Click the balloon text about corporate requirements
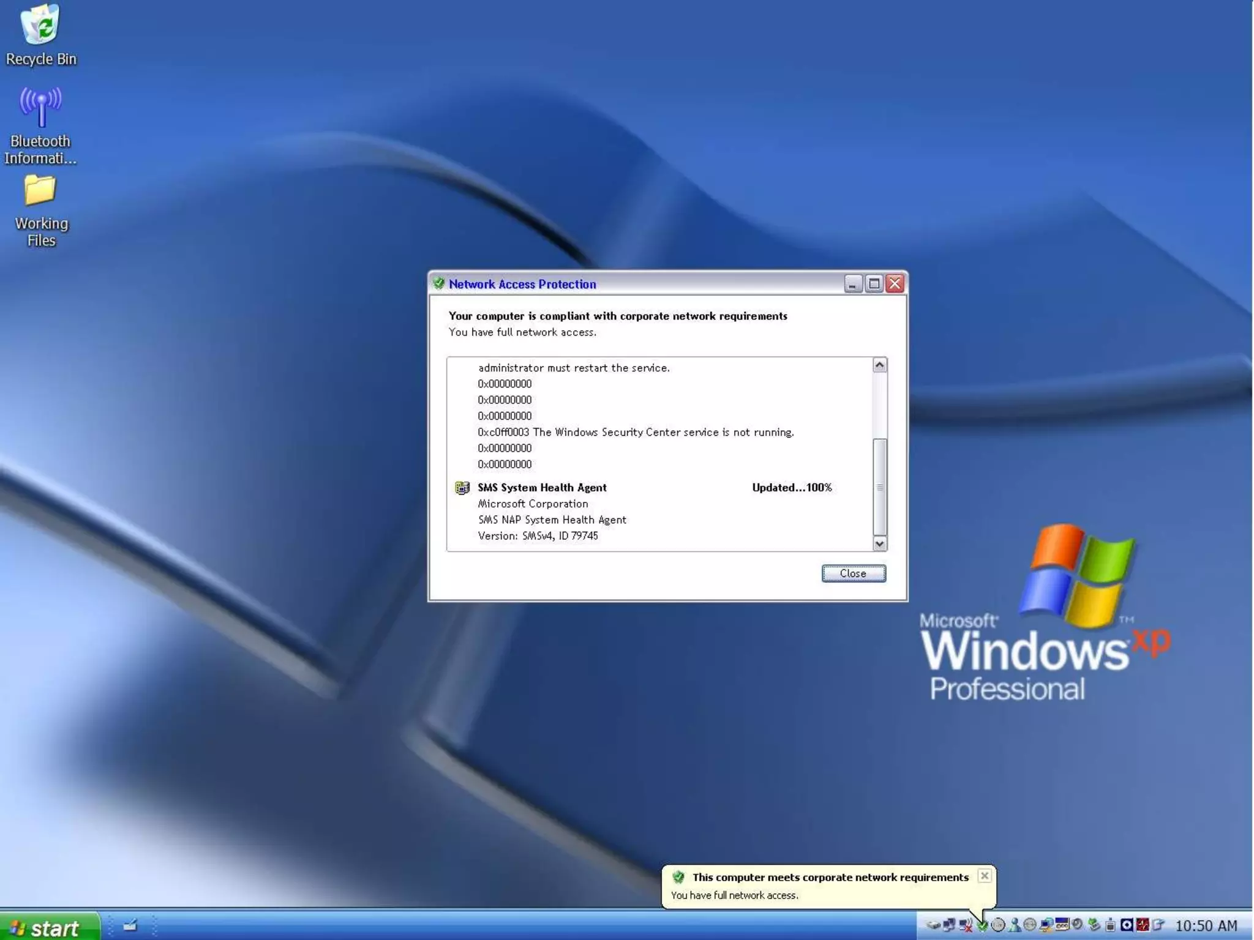Viewport: 1254px width, 940px height. click(x=830, y=877)
